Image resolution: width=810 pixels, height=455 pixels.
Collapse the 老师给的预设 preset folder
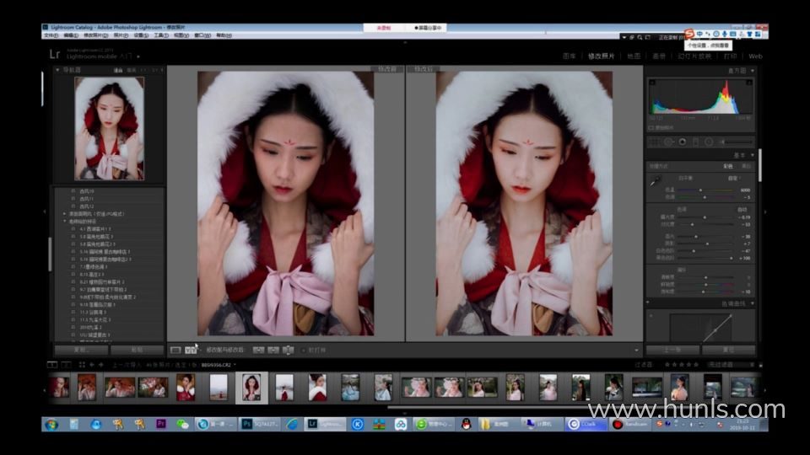tap(65, 222)
